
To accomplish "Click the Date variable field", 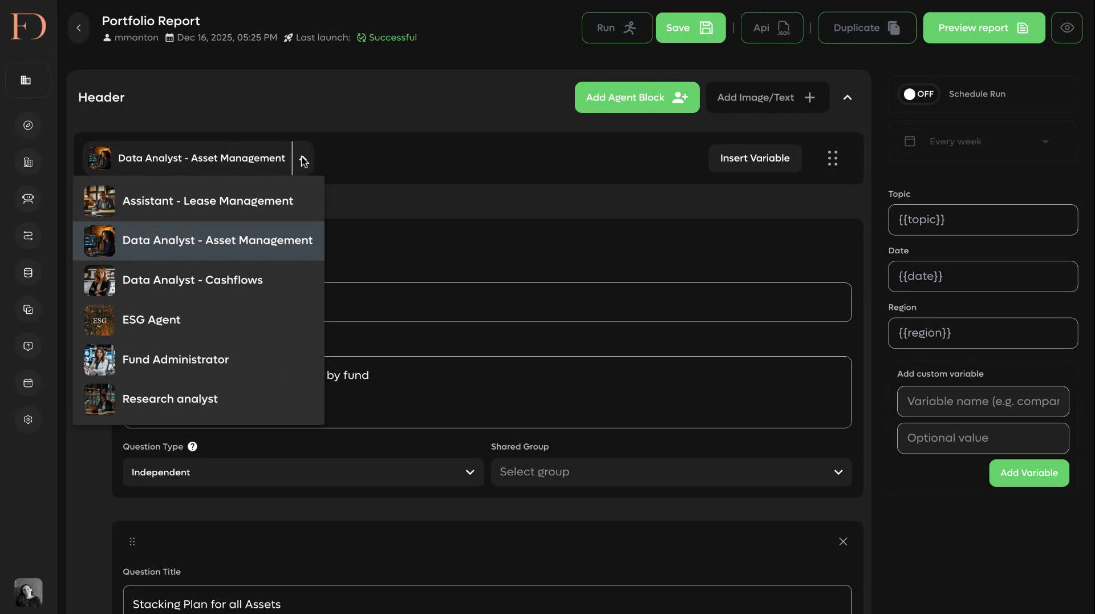I will point(983,276).
